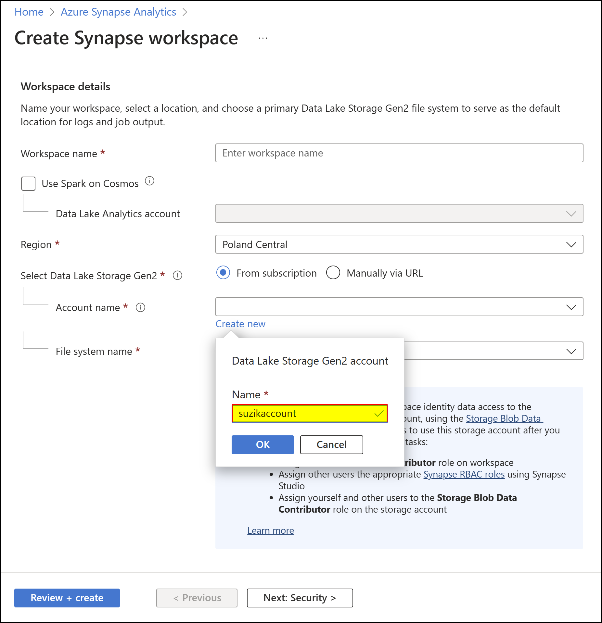Open the Account name dropdown

[x=399, y=307]
